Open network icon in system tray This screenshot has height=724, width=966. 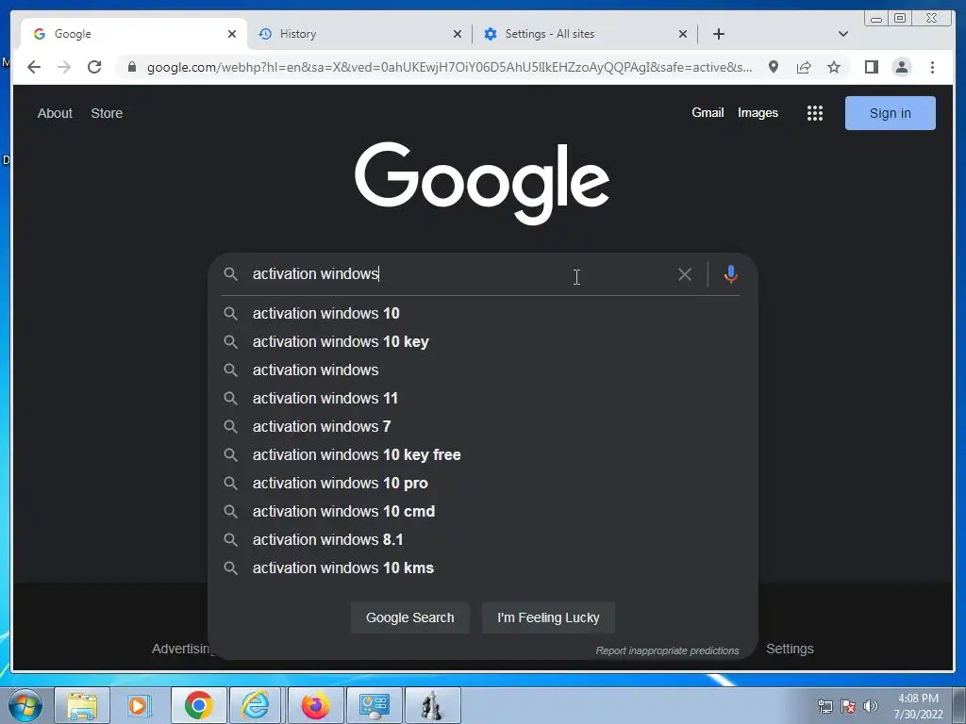point(824,706)
